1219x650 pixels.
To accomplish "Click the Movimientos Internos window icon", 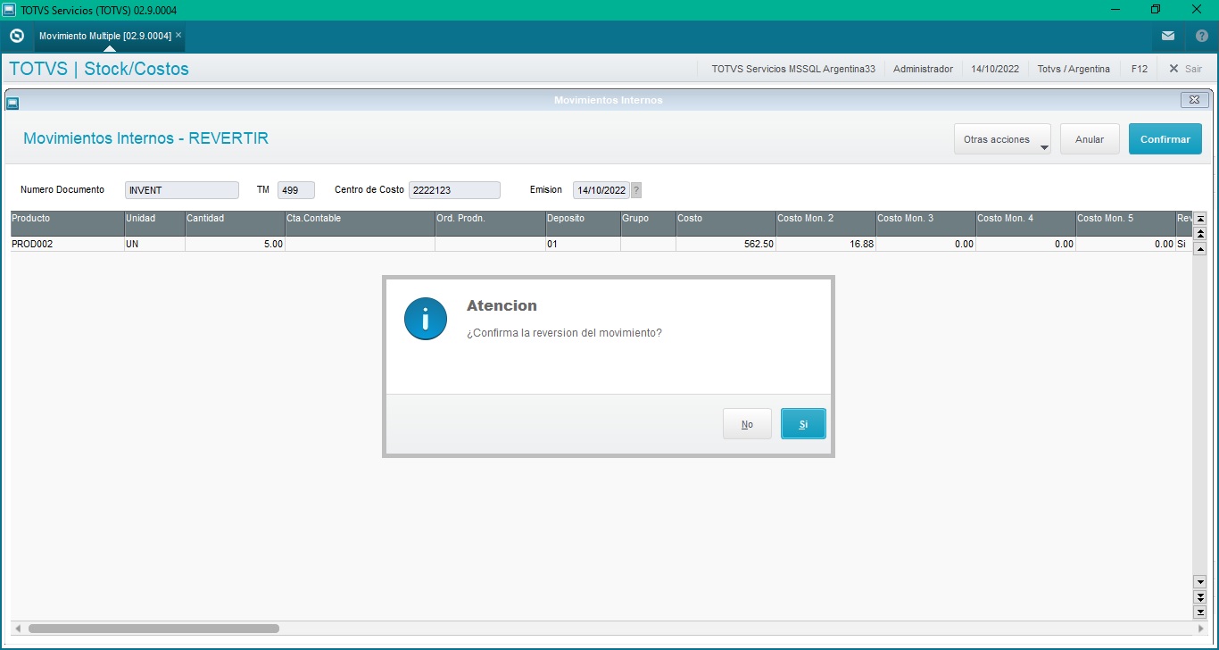I will [12, 103].
